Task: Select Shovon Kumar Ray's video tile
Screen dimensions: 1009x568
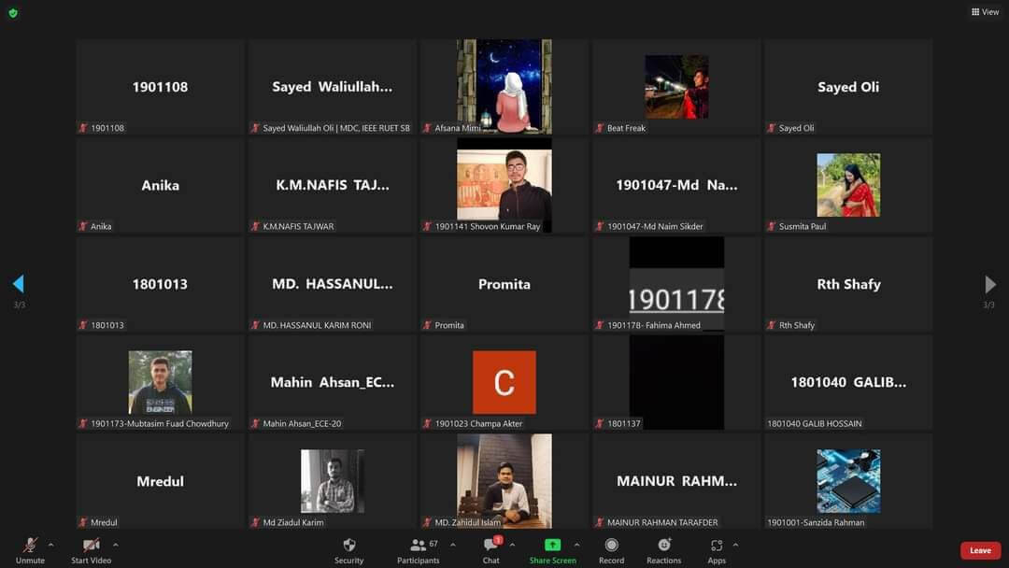Action: pos(504,185)
